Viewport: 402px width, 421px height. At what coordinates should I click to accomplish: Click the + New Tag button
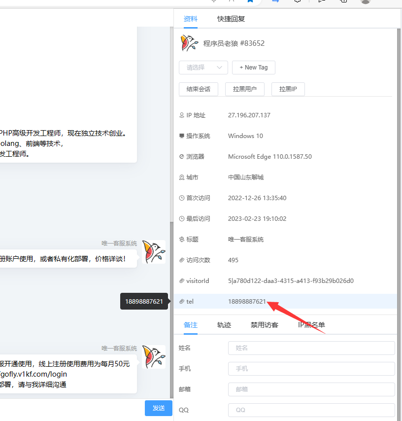point(253,67)
